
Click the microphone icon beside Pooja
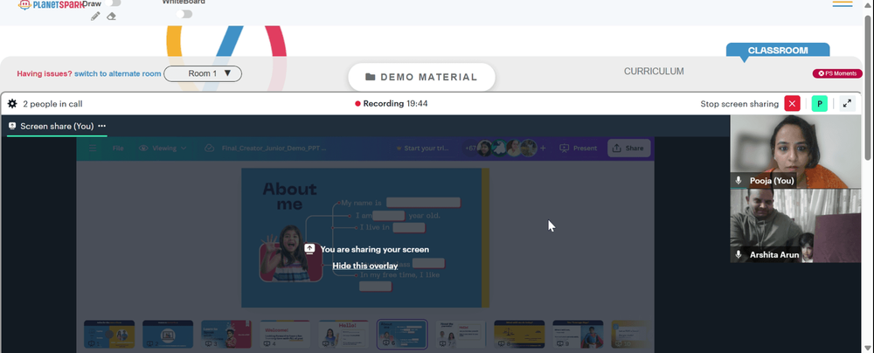click(x=739, y=181)
